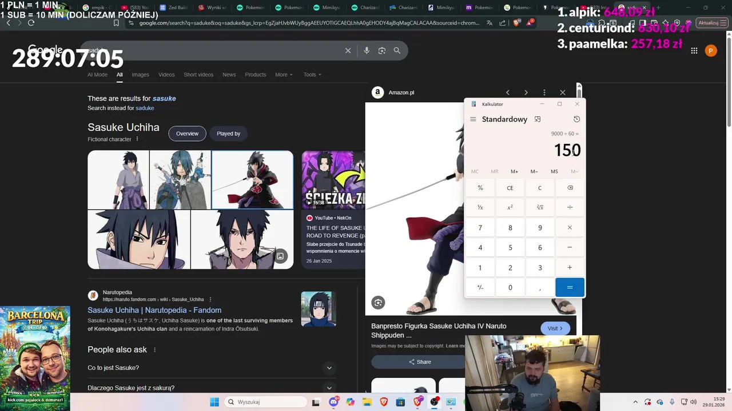
Task: Close the Amazon.pl image preview panel
Action: tap(563, 92)
